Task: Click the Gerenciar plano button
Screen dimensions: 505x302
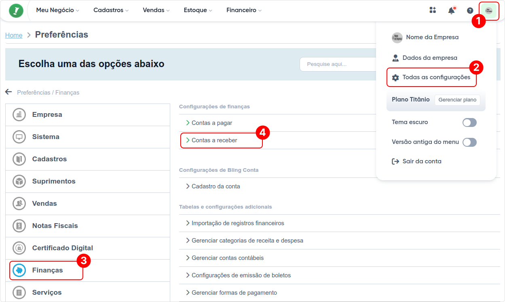Action: 457,100
